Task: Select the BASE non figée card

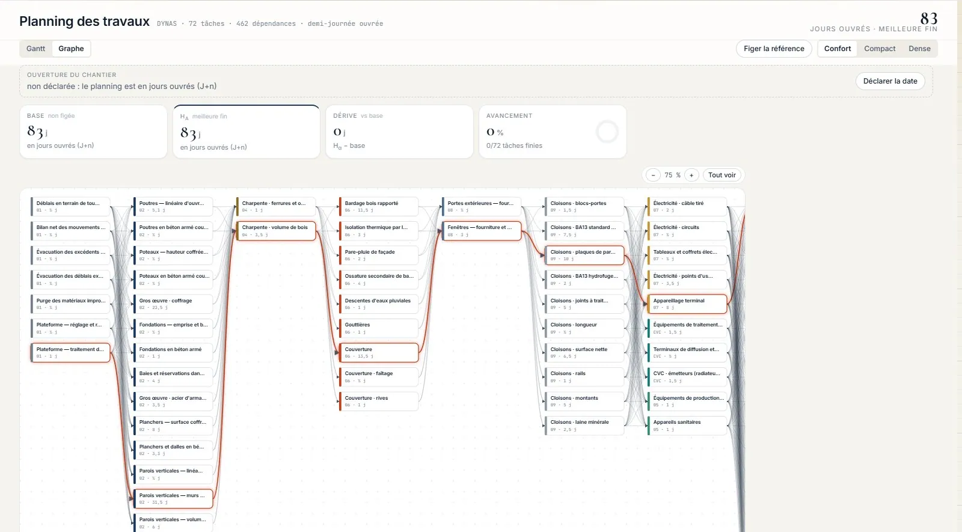Action: click(93, 132)
